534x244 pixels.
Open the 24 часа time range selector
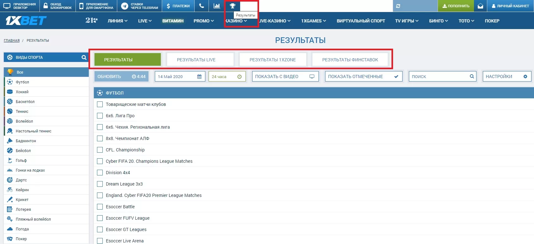[227, 76]
